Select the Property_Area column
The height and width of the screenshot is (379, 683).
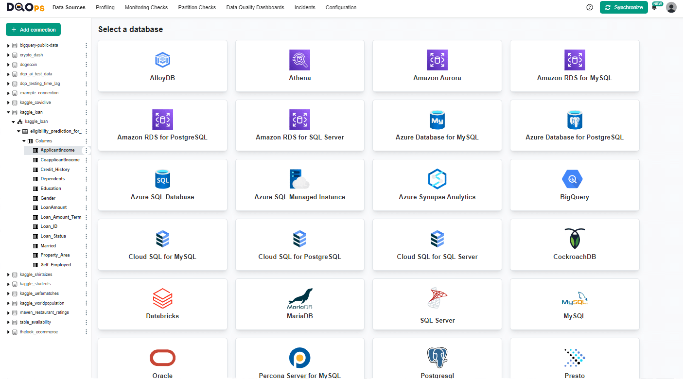point(55,255)
